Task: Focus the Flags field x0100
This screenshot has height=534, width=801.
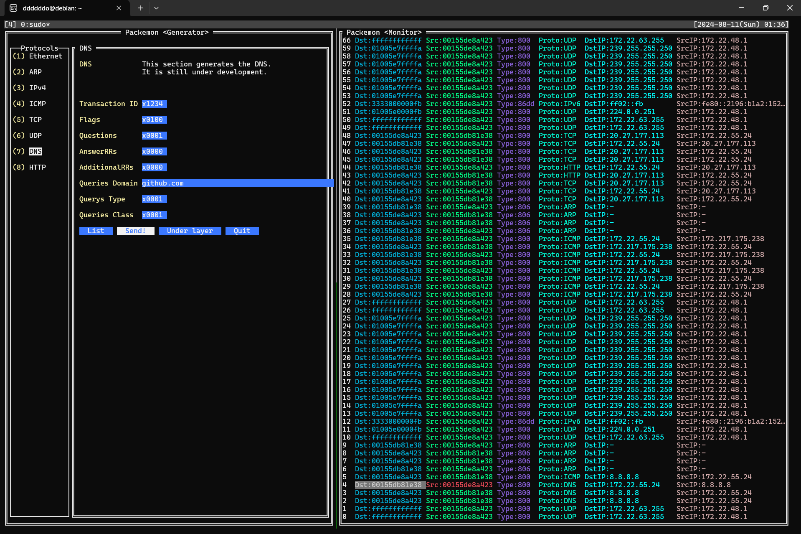Action: pos(155,120)
